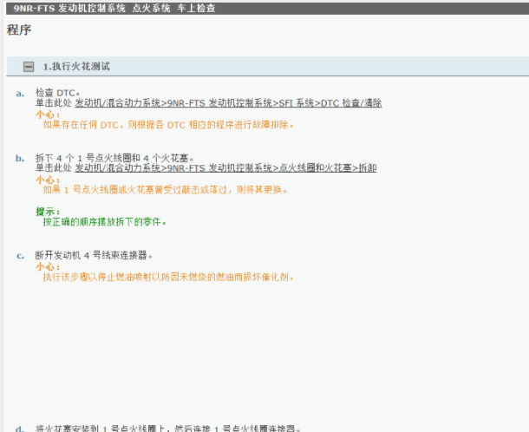Click the green 按正确的顺序摆放拆下的零件 hint text

(x=104, y=222)
